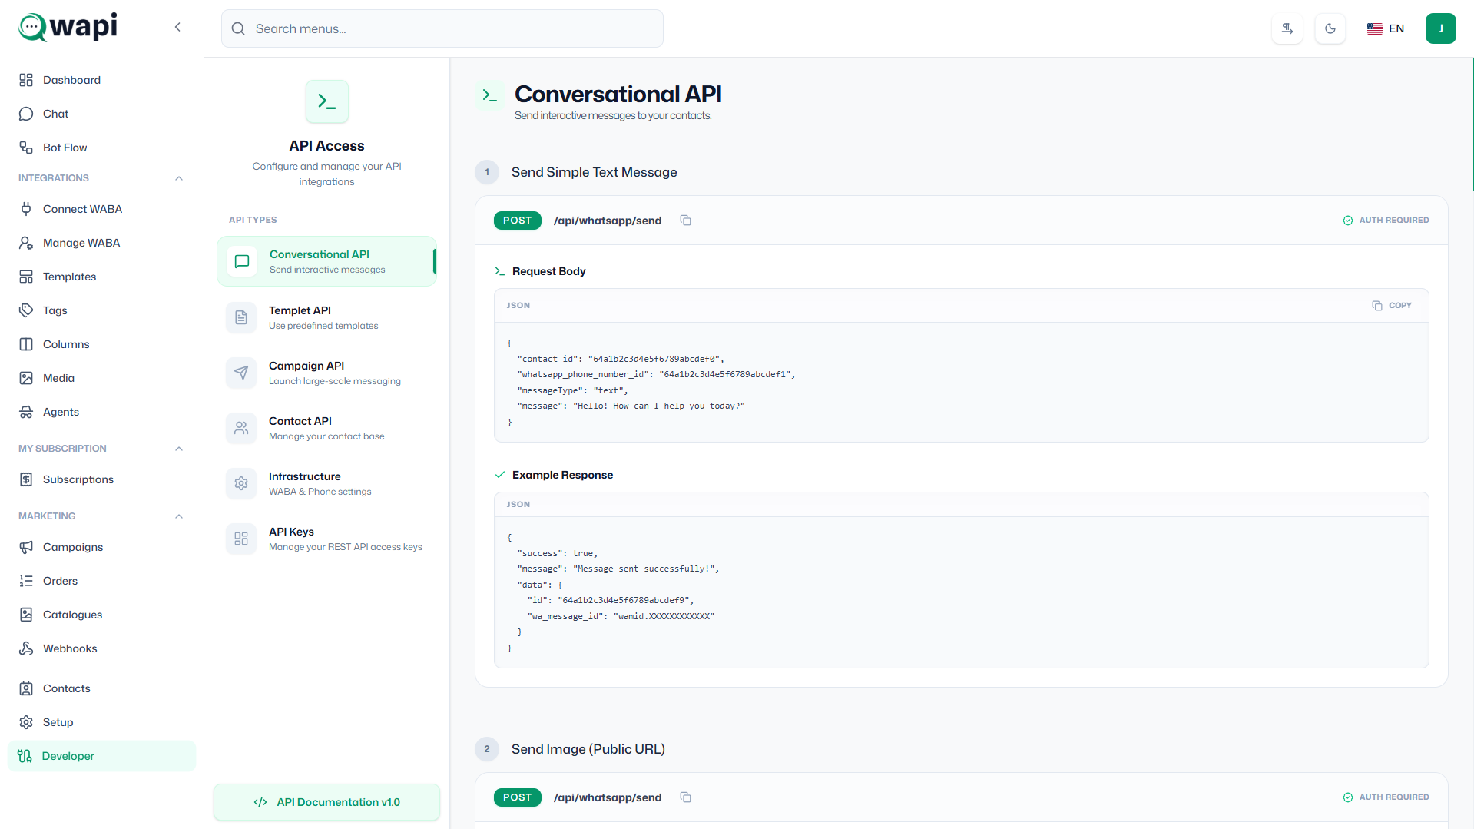
Task: Go to Bot Flow in sidebar
Action: (65, 148)
